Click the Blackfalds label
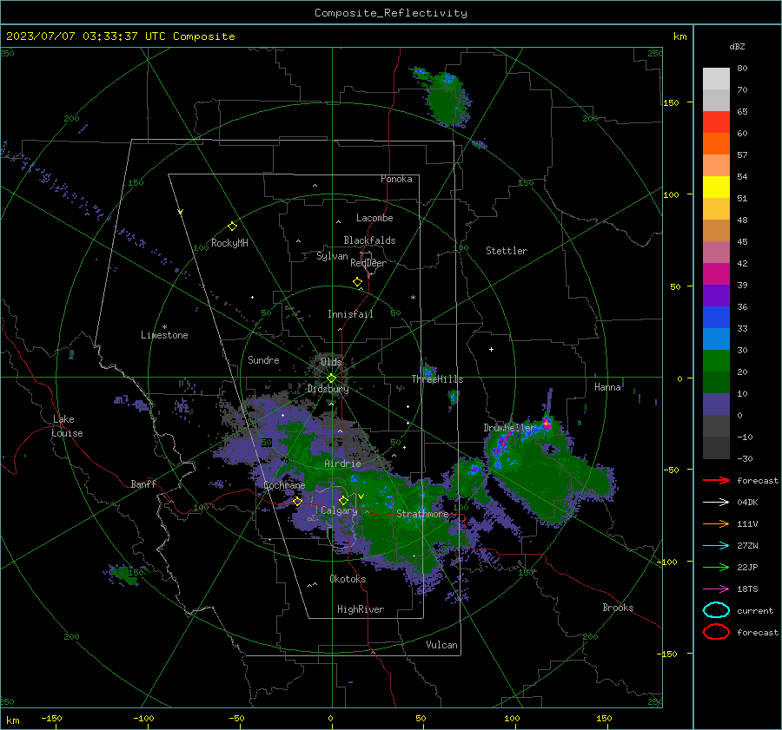782x730 pixels. [369, 240]
